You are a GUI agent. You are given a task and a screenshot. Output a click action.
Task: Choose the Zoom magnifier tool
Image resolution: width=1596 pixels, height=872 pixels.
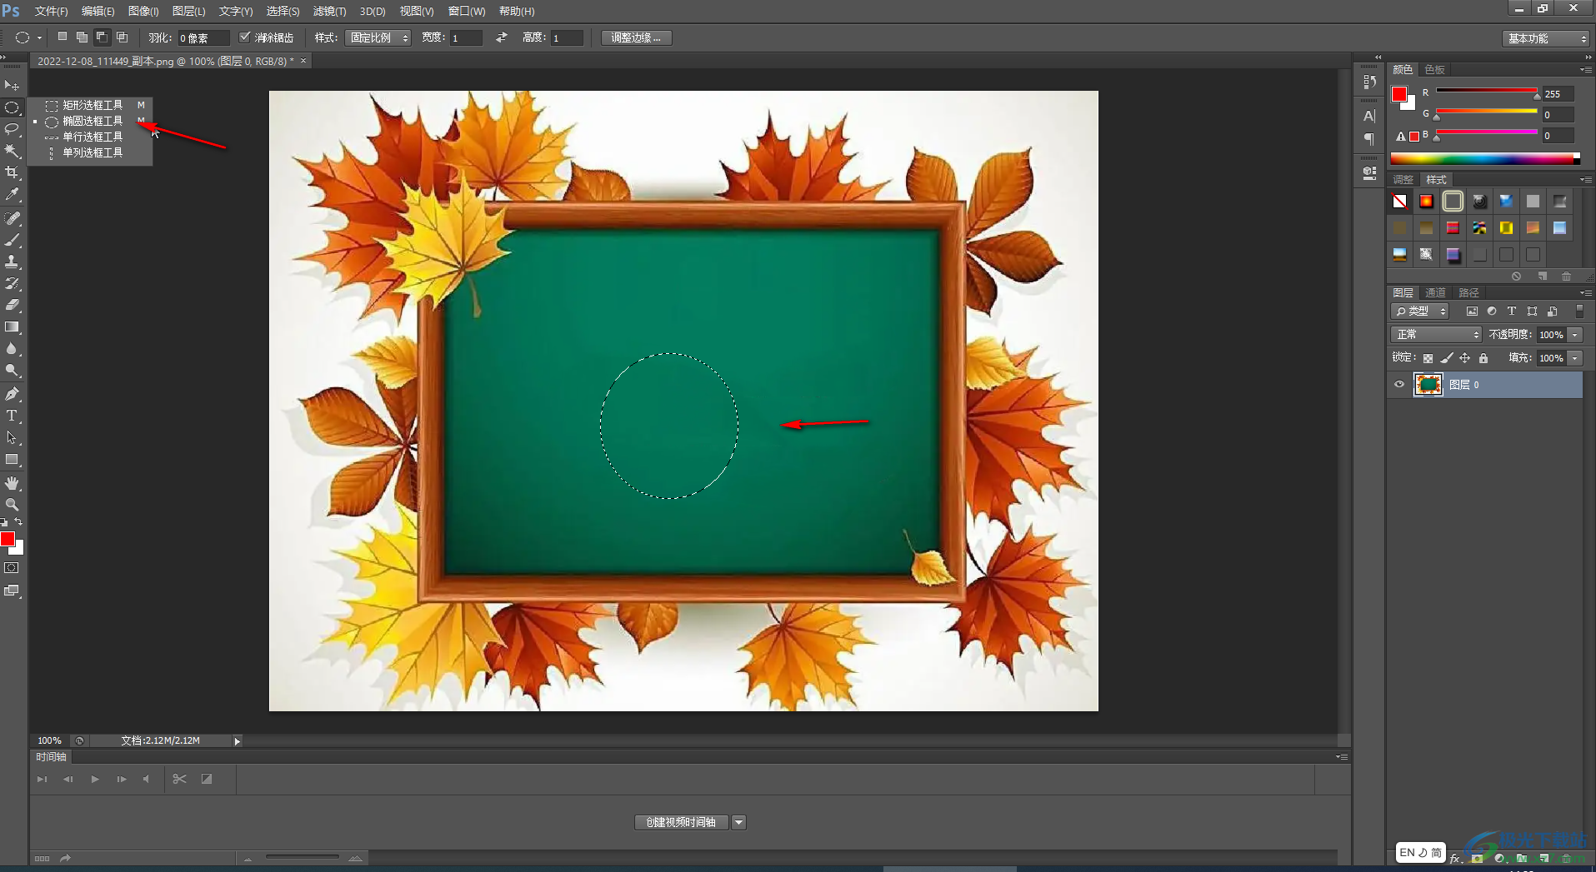click(x=12, y=505)
